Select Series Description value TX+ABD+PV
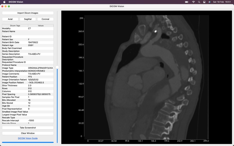 tap(34, 54)
